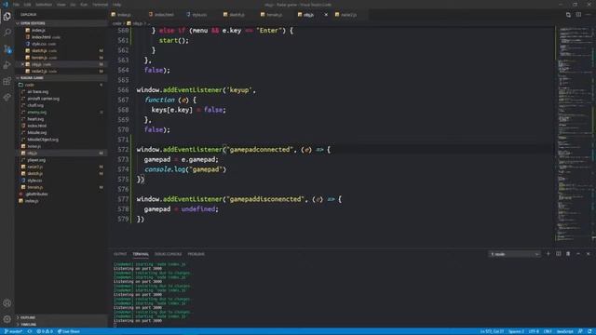Image resolution: width=596 pixels, height=335 pixels.
Task: Click Live Share button in status bar
Action: 69,331
